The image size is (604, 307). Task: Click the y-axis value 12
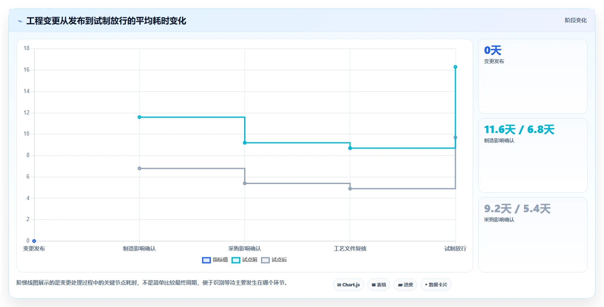(27, 113)
